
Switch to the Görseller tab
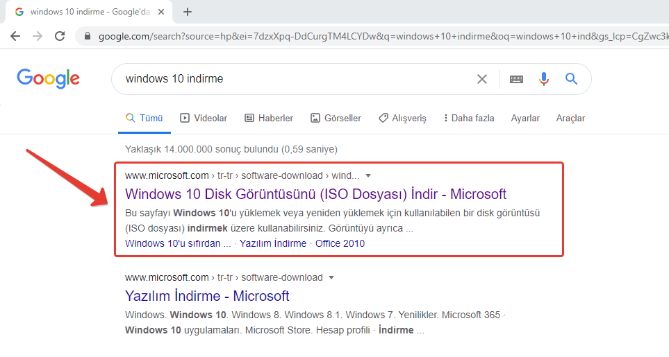click(x=336, y=119)
